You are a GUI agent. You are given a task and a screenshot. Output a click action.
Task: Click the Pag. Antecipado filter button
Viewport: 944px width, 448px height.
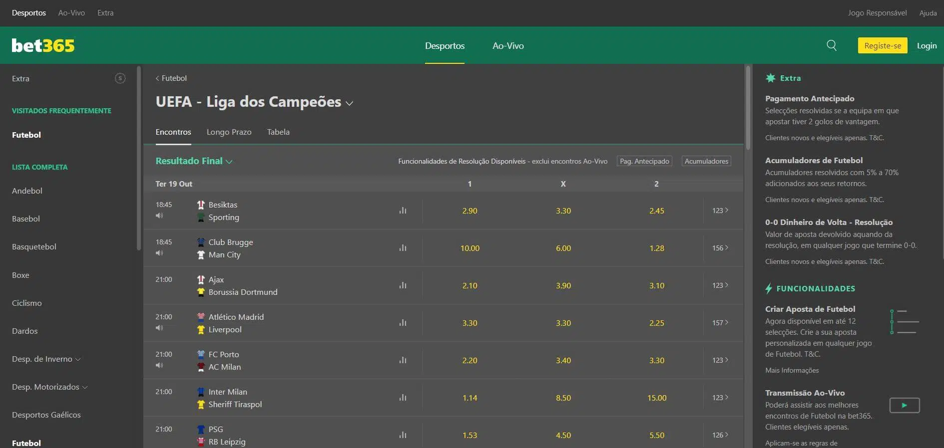644,161
